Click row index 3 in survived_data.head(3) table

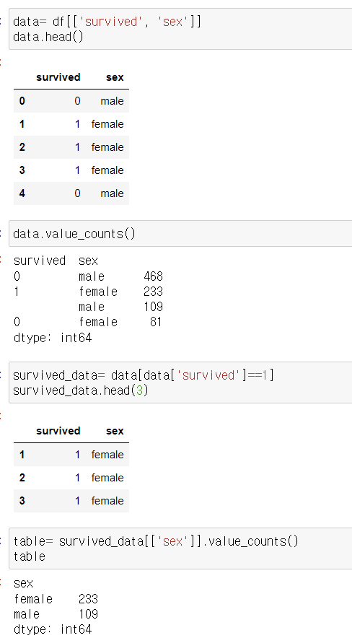pyautogui.click(x=22, y=500)
